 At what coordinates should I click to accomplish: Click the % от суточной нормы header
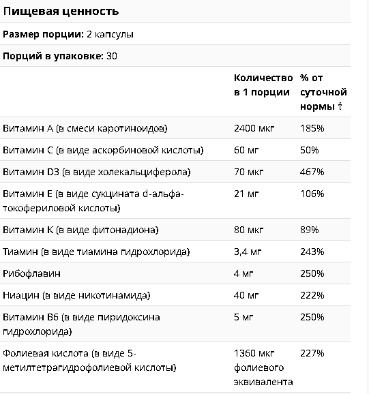[323, 92]
